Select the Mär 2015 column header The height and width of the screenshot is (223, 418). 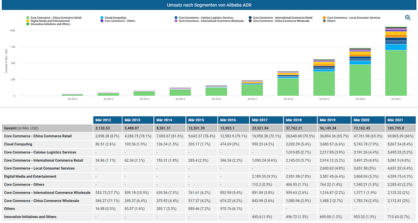tap(202, 120)
